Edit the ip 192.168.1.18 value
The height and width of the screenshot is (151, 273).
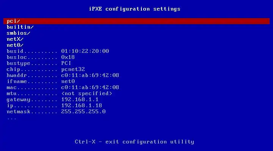pyautogui.click(x=82, y=106)
